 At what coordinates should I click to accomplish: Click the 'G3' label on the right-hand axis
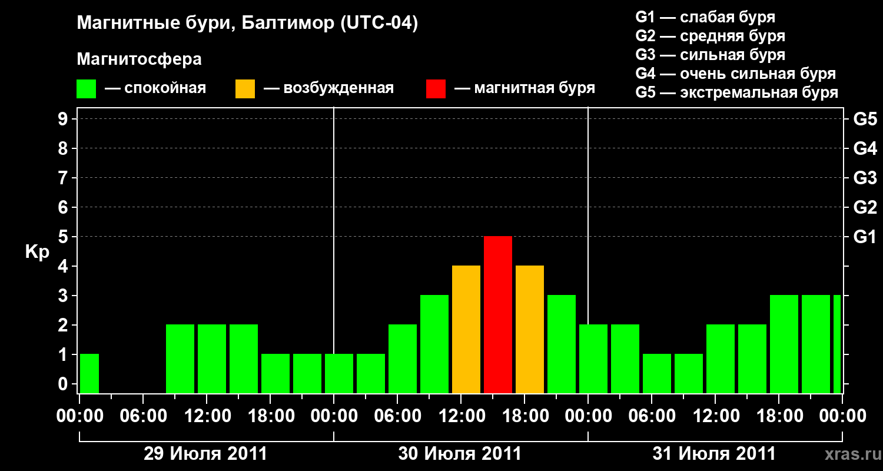[x=865, y=178]
